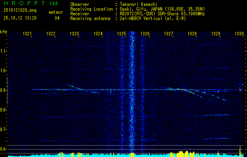Click the 'Observer' field label
The width and height of the screenshot is (247, 157).
click(x=80, y=4)
